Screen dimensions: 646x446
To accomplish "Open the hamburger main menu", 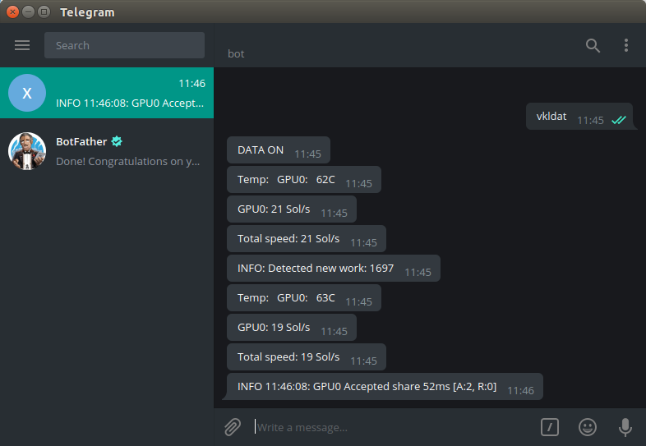I will 22,45.
